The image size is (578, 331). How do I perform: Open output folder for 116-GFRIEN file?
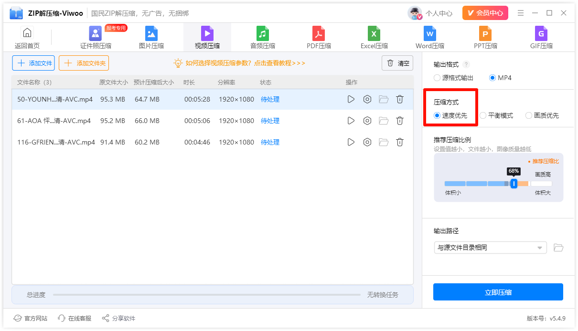click(x=384, y=142)
